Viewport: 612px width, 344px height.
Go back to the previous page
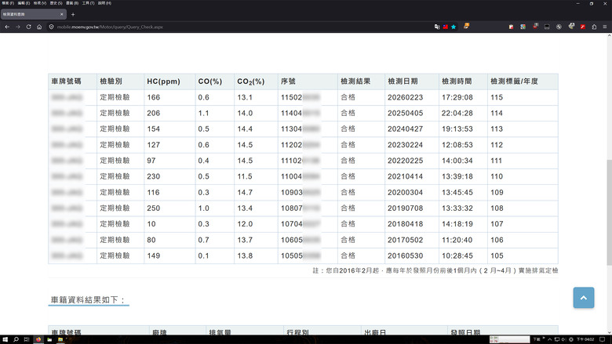pos(7,27)
